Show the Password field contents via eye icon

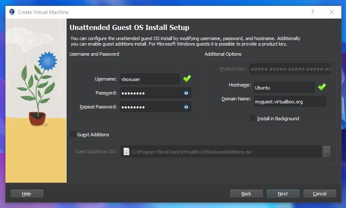point(186,93)
